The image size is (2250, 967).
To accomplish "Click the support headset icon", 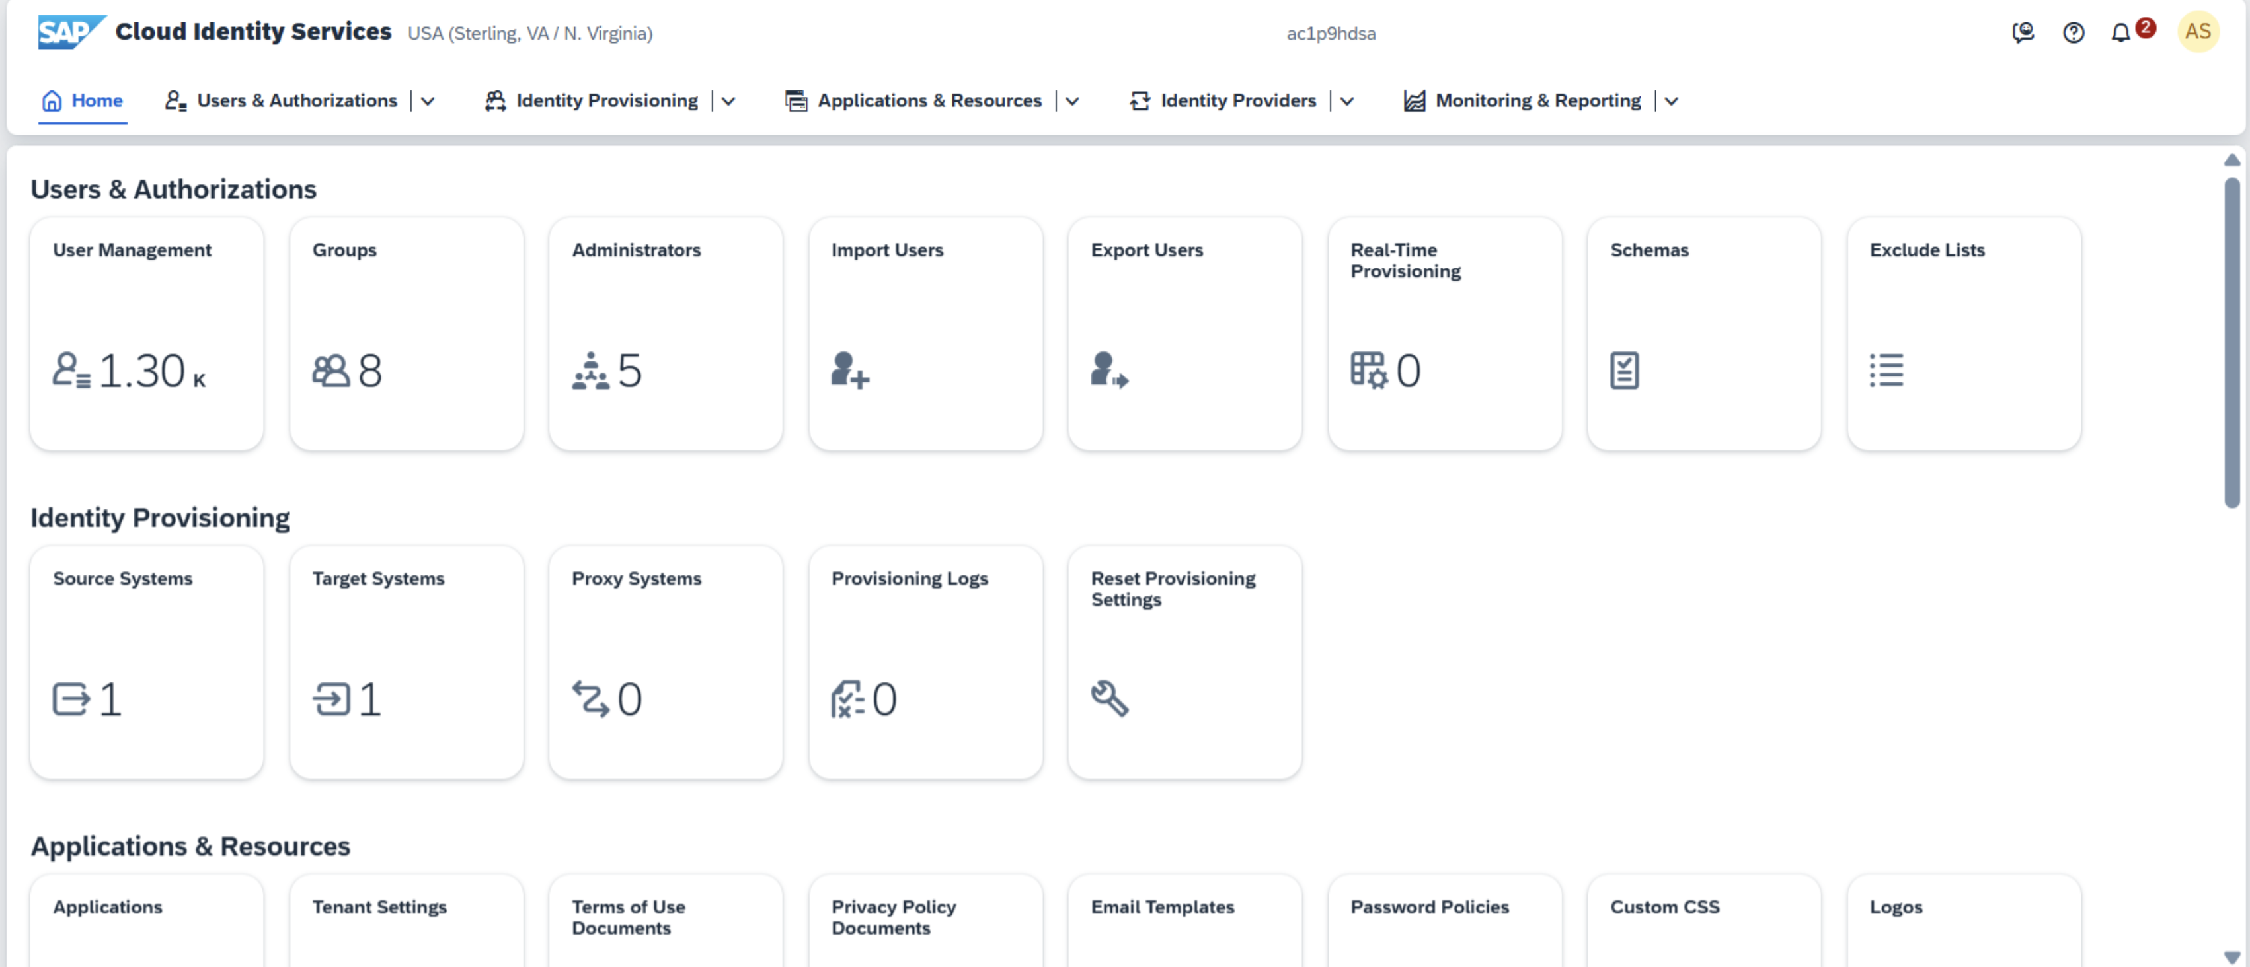I will pyautogui.click(x=2023, y=33).
